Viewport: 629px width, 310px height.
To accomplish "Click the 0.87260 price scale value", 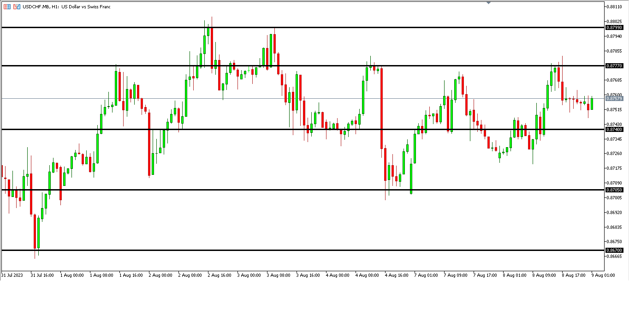I will click(x=615, y=154).
